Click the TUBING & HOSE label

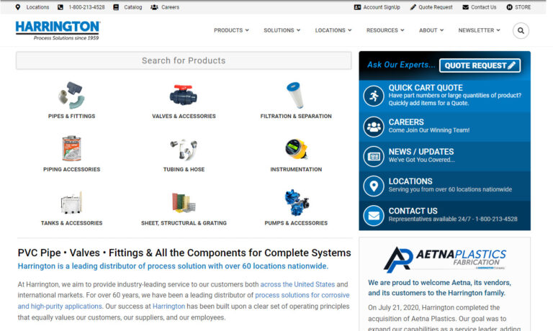(184, 170)
